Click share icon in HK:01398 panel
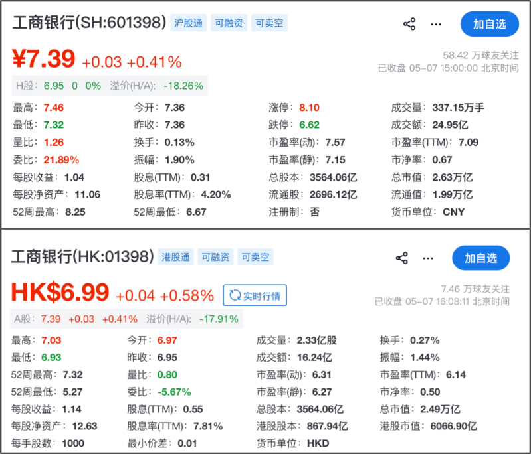Screen dimensions: 531x454 point(402,258)
